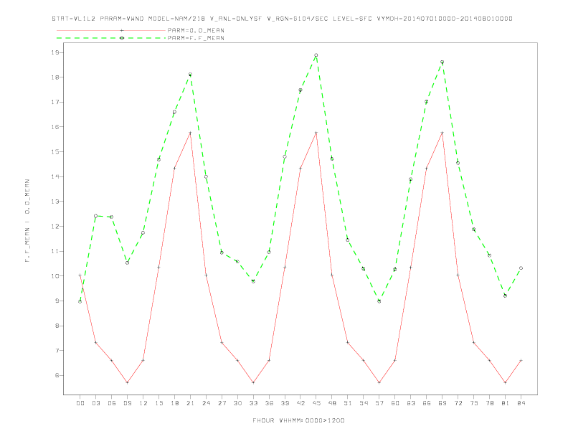The width and height of the screenshot is (568, 439).
Task: Click the y-axis tick label 6
Action: click(x=57, y=375)
